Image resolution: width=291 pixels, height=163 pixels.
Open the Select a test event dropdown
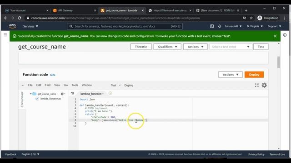tap(231, 47)
